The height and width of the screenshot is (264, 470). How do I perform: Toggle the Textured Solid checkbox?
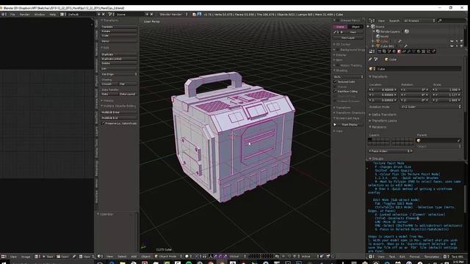coord(335,81)
